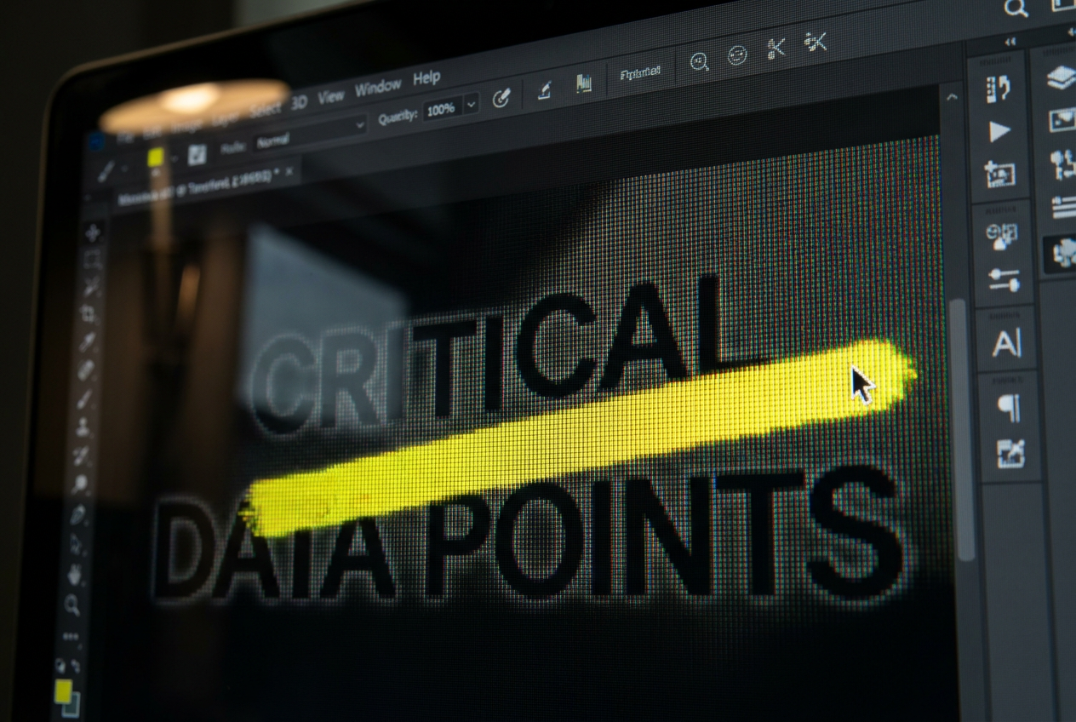Screen dimensions: 1076x722
Task: Open the Layers panel icon
Action: [x=1062, y=78]
